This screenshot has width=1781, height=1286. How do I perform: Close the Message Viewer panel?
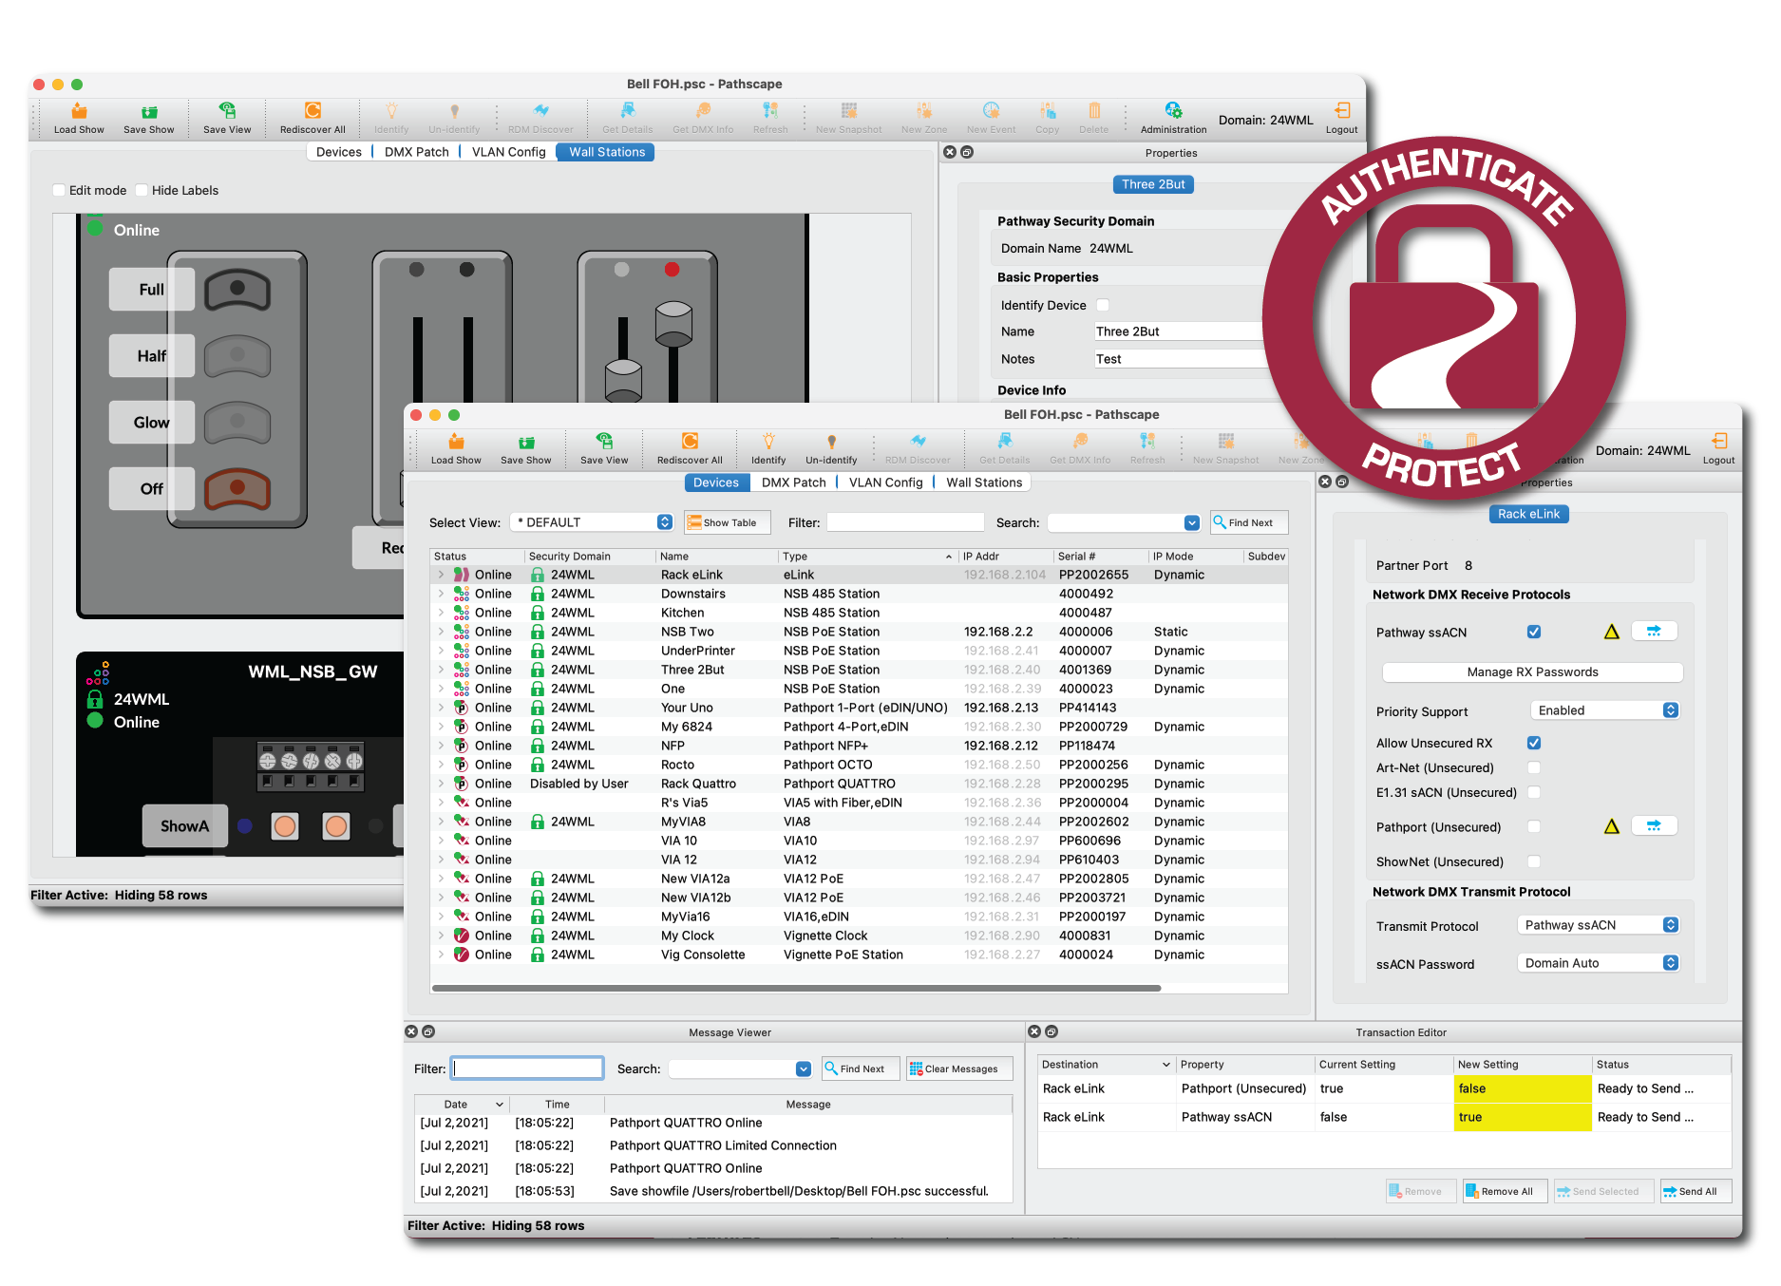coord(411,1031)
